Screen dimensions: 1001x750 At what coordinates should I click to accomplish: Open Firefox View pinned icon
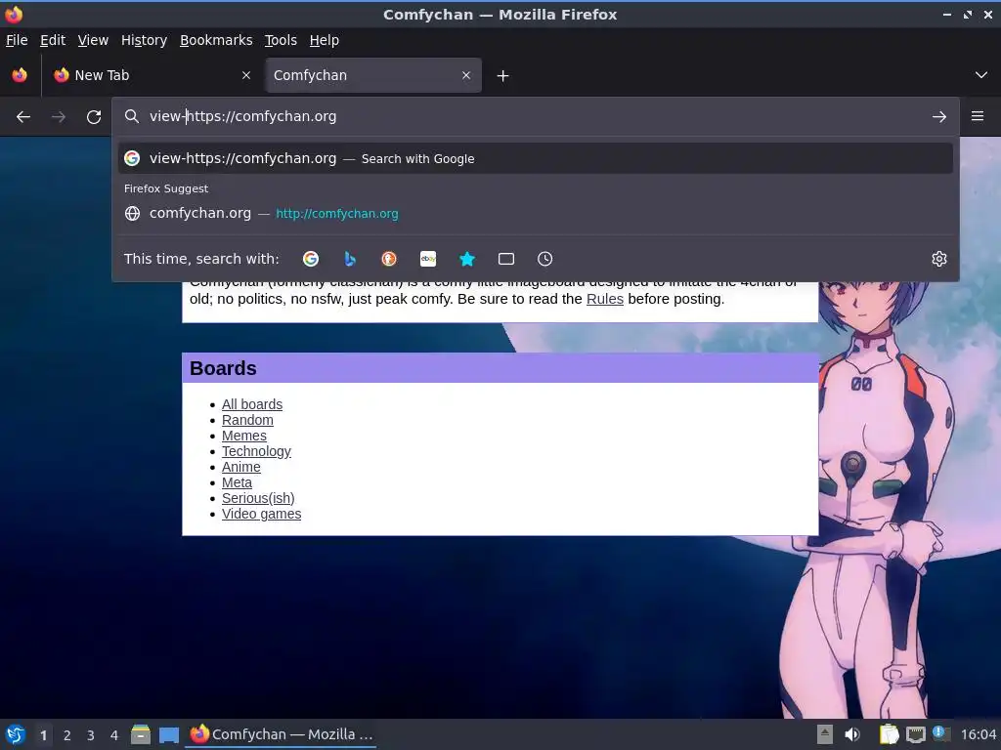[x=20, y=75]
